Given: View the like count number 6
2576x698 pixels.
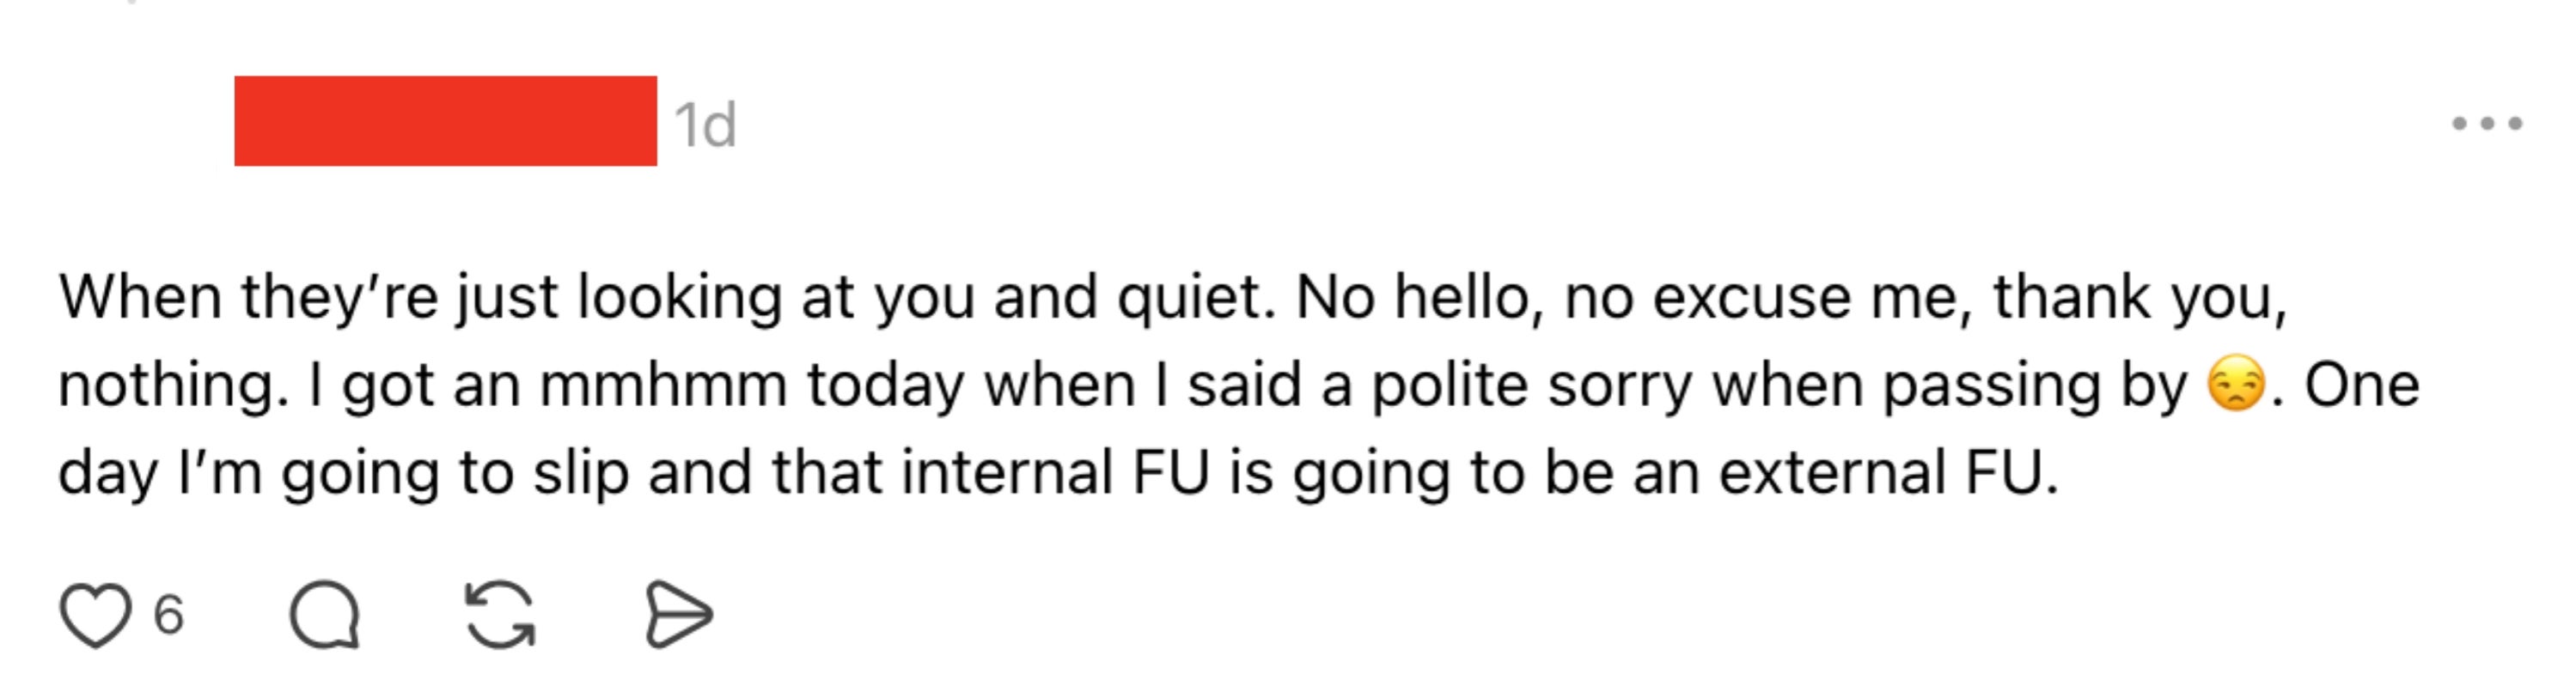Looking at the screenshot, I should coord(168,614).
